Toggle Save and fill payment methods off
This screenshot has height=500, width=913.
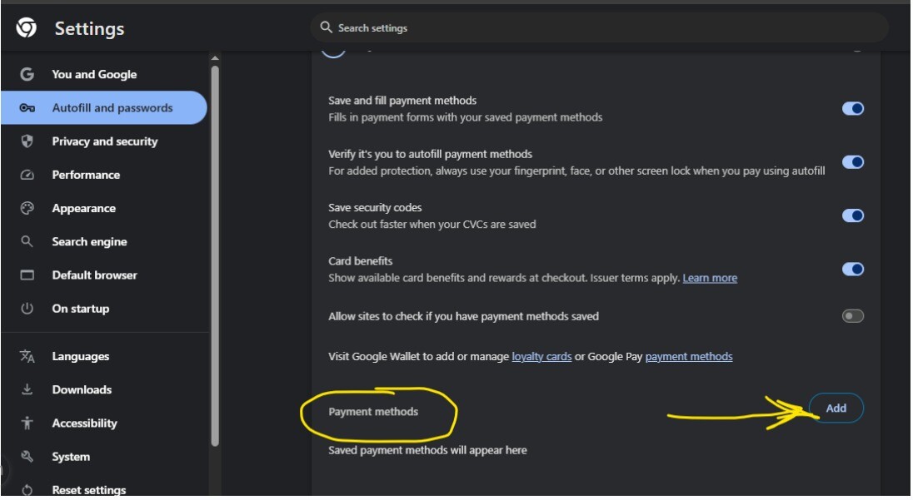click(x=852, y=109)
